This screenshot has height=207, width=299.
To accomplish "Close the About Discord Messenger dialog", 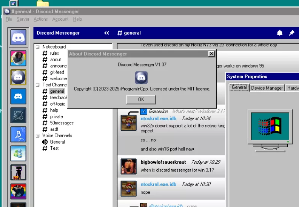I will click(211, 54).
